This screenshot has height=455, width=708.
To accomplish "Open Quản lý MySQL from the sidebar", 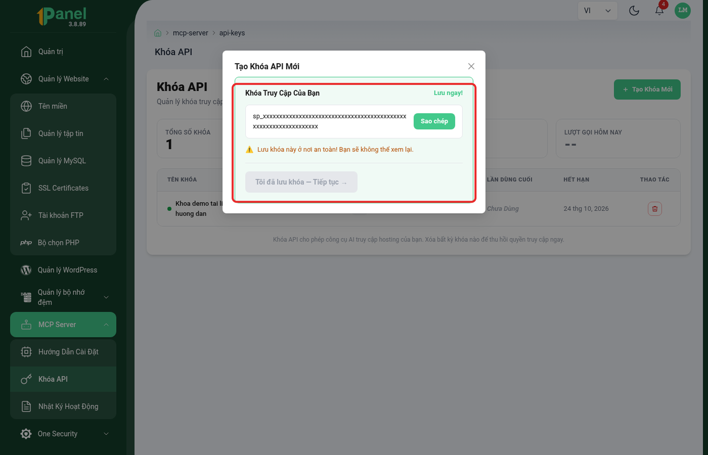I will click(x=63, y=161).
